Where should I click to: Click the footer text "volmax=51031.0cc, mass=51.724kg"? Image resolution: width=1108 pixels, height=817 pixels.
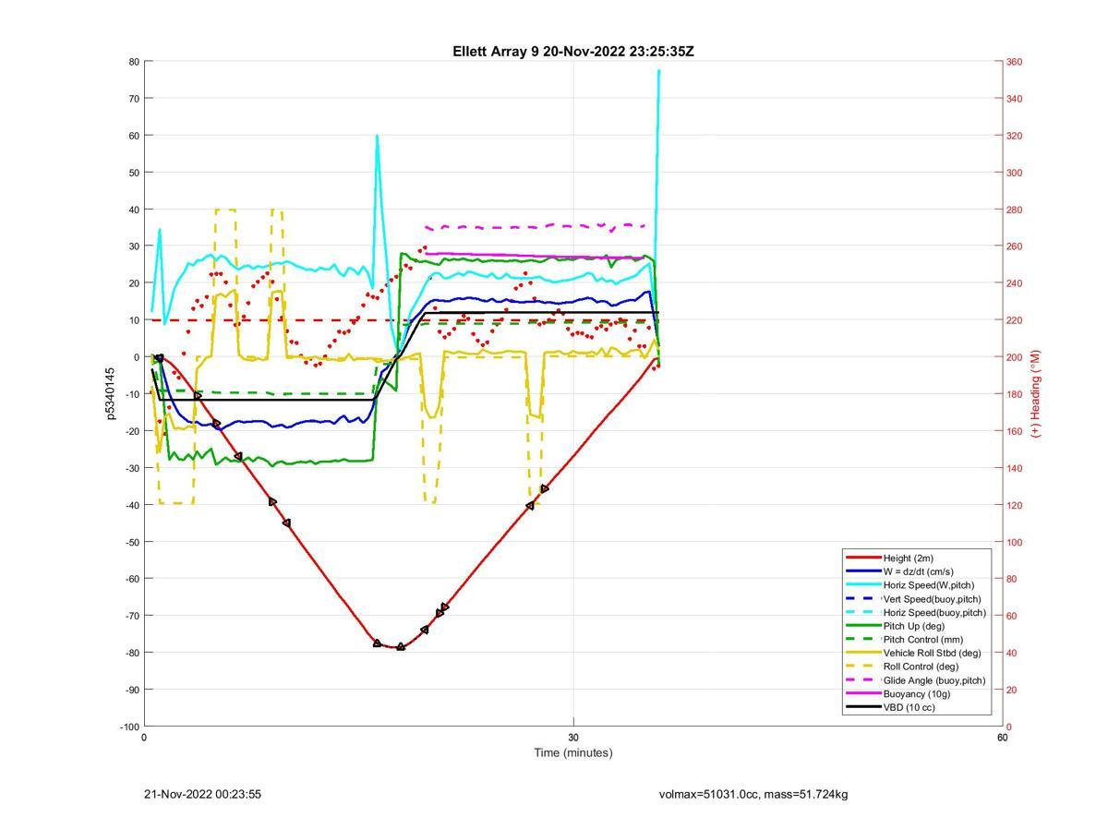coord(753,794)
